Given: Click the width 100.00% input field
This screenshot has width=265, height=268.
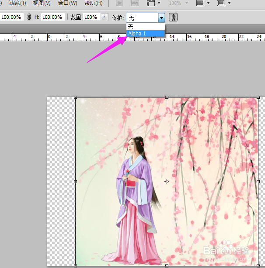Looking at the screenshot, I should coord(11,17).
